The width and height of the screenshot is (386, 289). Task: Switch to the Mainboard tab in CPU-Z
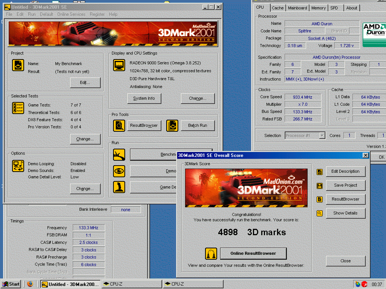(297, 8)
